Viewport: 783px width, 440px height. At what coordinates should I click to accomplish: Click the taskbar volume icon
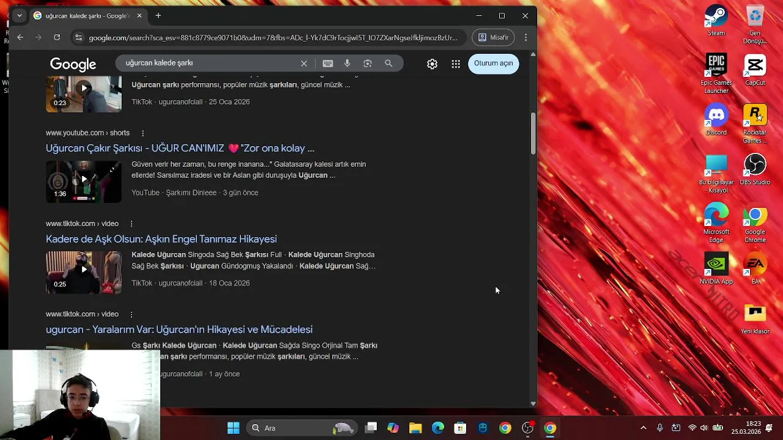point(703,428)
